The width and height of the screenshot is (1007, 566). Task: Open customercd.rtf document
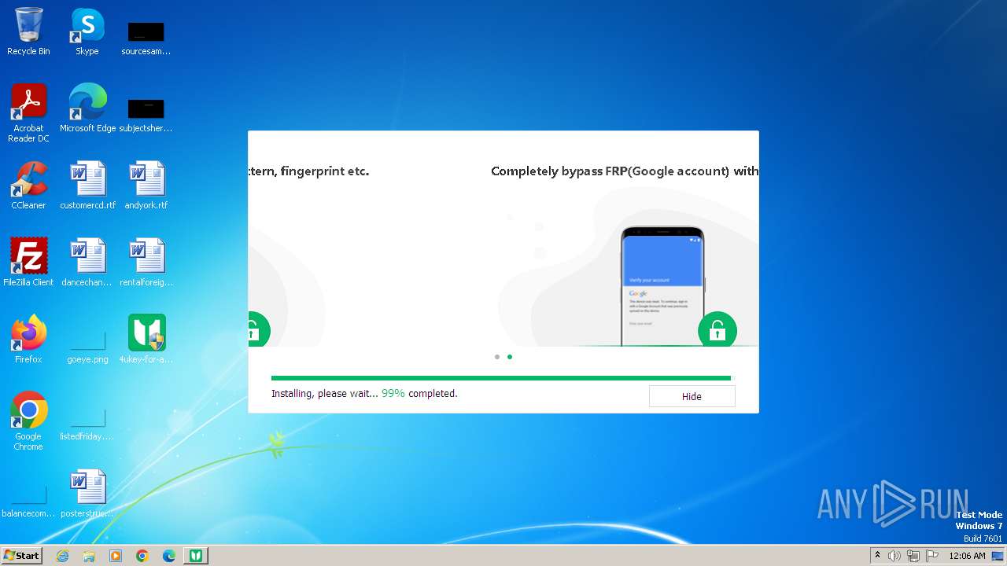87,186
